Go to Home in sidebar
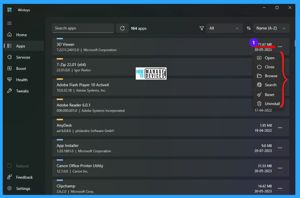 click(x=24, y=35)
